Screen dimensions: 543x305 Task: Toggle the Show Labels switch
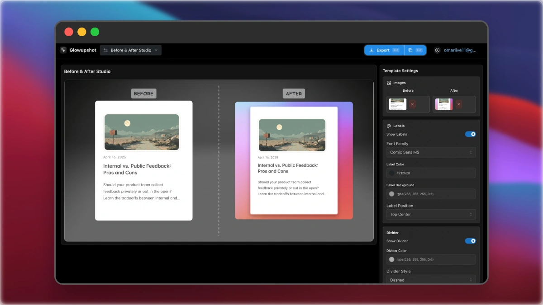471,134
